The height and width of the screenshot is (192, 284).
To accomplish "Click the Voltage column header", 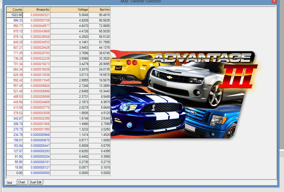I will click(69, 10).
